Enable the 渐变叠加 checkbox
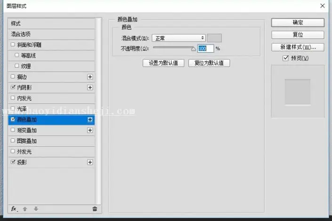The height and width of the screenshot is (221, 332). pos(13,130)
